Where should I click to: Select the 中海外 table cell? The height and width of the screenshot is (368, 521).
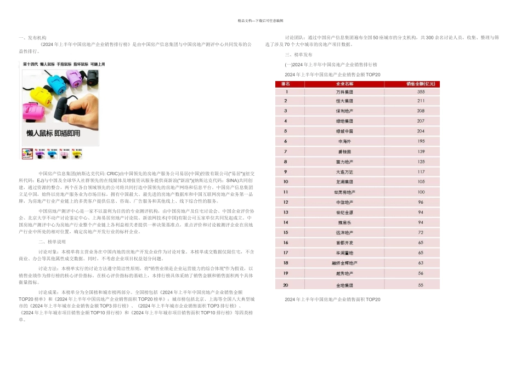point(344,141)
